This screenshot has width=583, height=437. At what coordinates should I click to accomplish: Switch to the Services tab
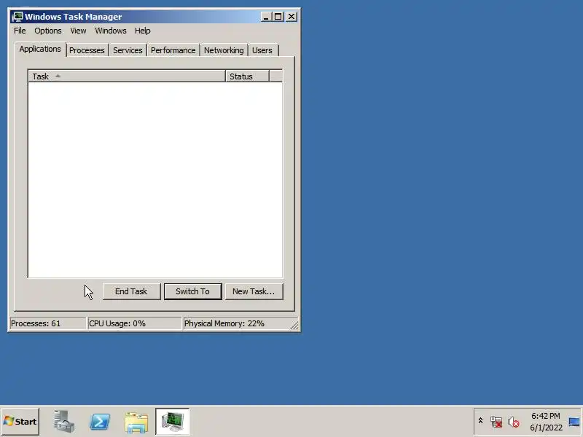(x=128, y=50)
